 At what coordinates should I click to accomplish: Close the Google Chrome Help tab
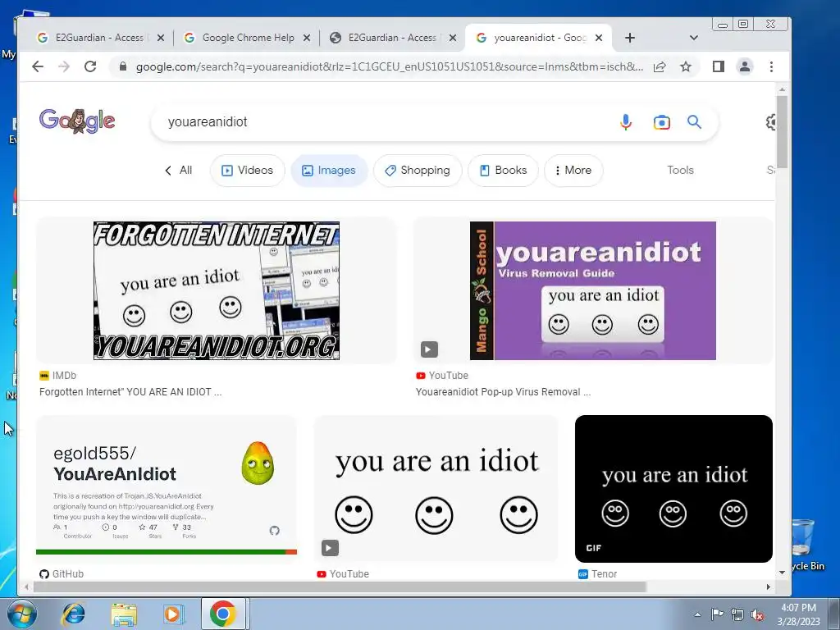click(x=307, y=38)
